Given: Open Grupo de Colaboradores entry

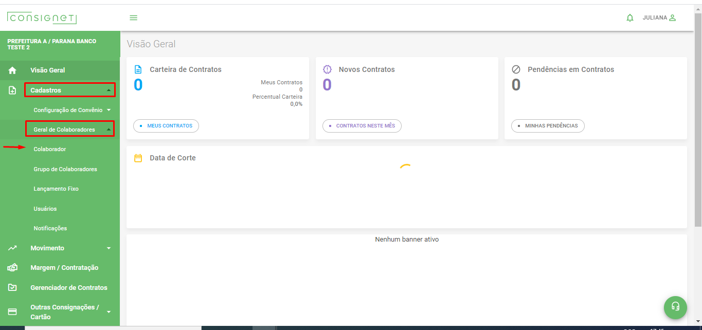Looking at the screenshot, I should point(65,169).
